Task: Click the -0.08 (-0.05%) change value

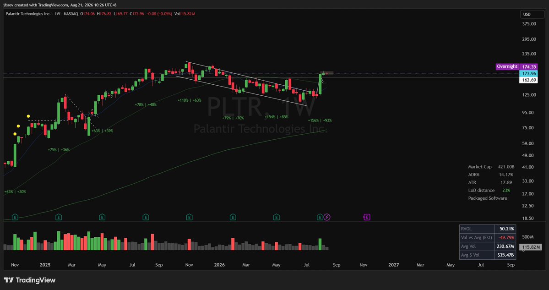Action: tap(158, 14)
